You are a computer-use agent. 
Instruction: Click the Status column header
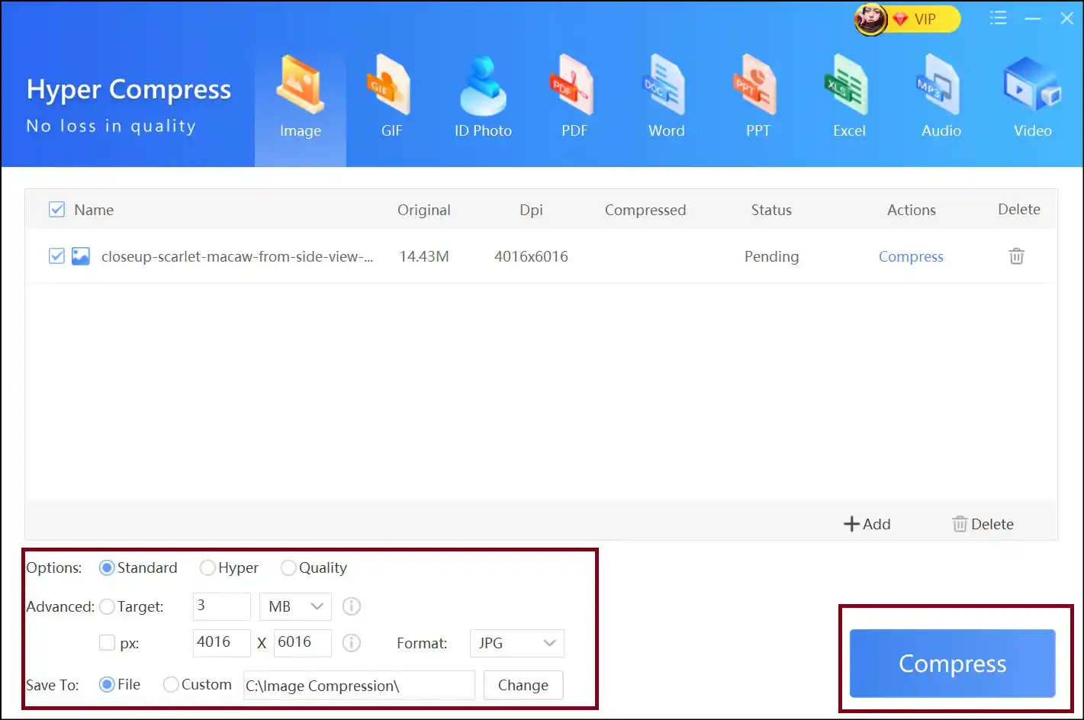pyautogui.click(x=771, y=210)
